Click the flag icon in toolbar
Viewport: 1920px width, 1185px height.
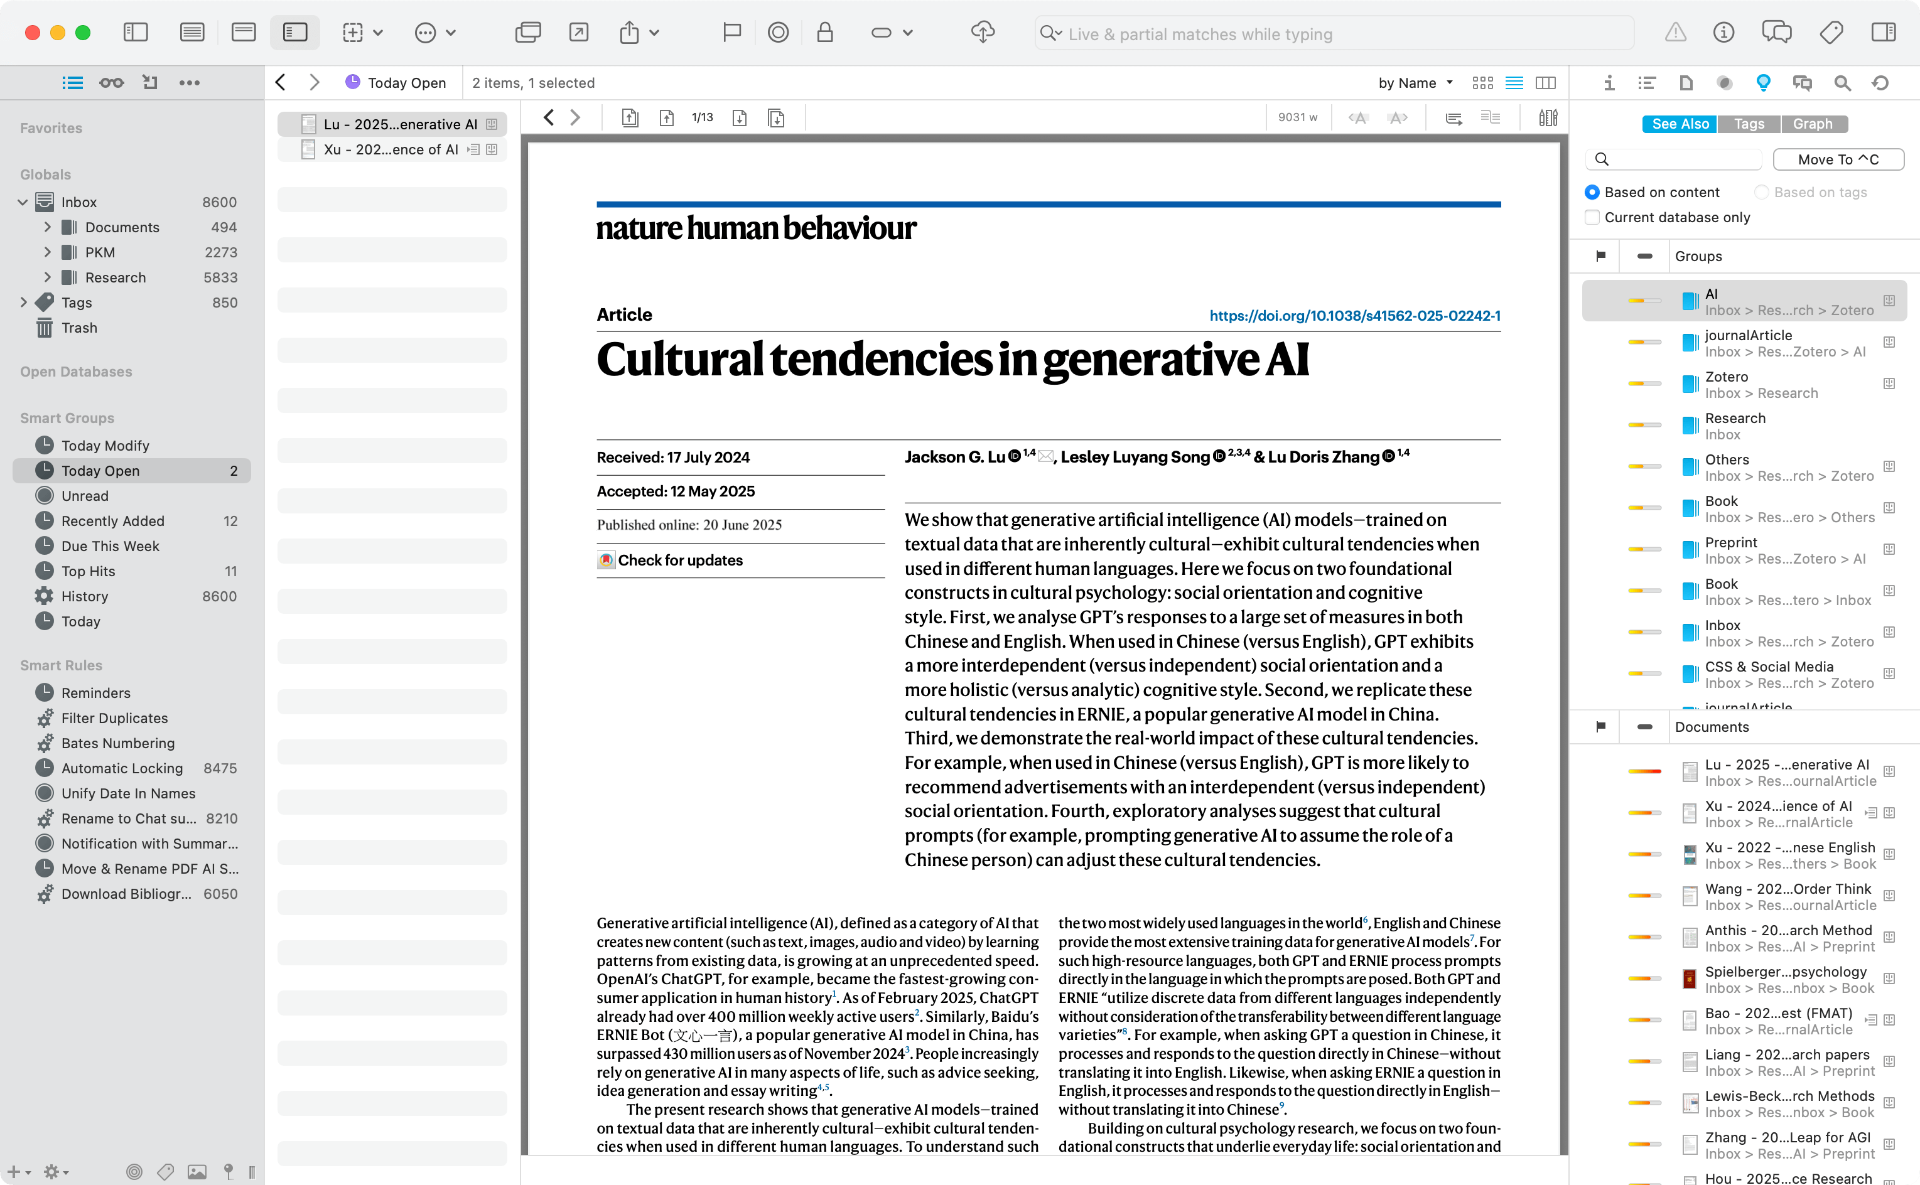point(731,32)
